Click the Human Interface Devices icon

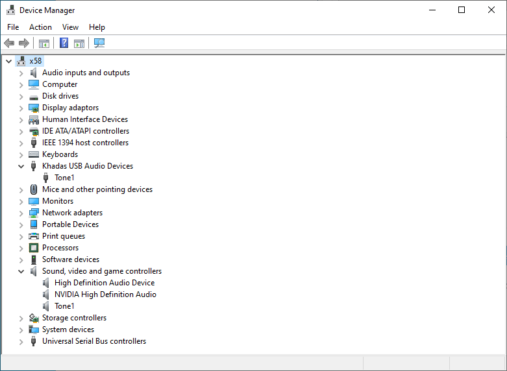click(x=34, y=119)
